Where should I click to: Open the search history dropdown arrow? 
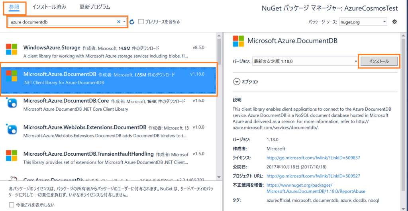(x=124, y=22)
